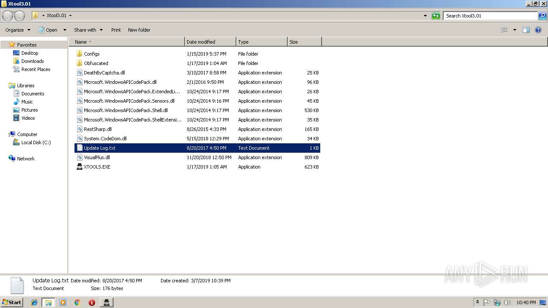Click New folder in the toolbar
This screenshot has width=548, height=308.
[139, 30]
